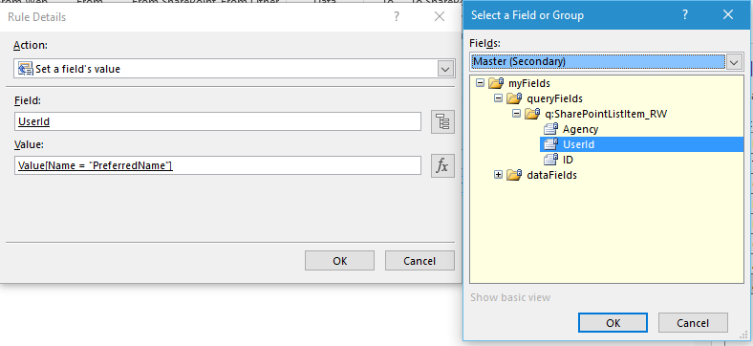753x346 pixels.
Task: Click the queryFields folder icon
Action: tap(514, 98)
